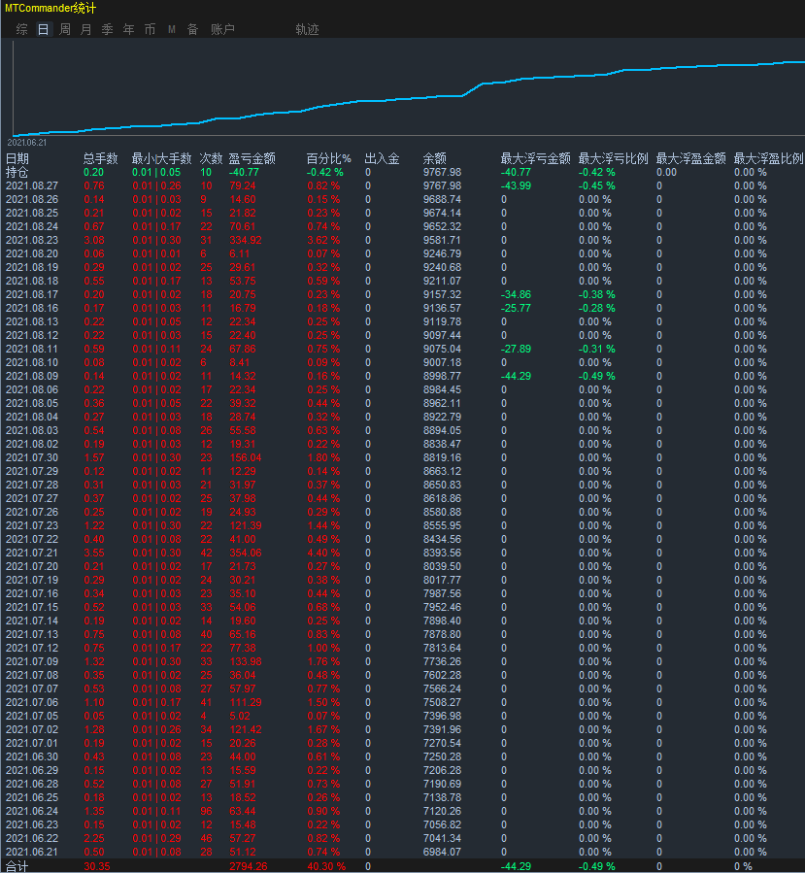Select the 2021.08.23 row date
This screenshot has height=873, width=805.
32,240
